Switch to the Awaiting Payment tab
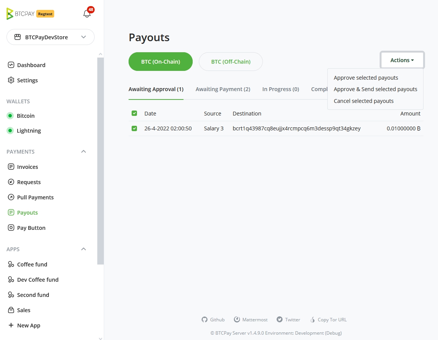This screenshot has width=438, height=340. pos(223,89)
